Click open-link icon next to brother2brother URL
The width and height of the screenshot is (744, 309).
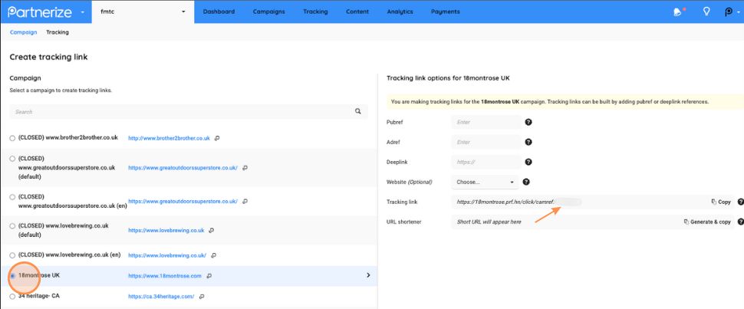pyautogui.click(x=217, y=138)
